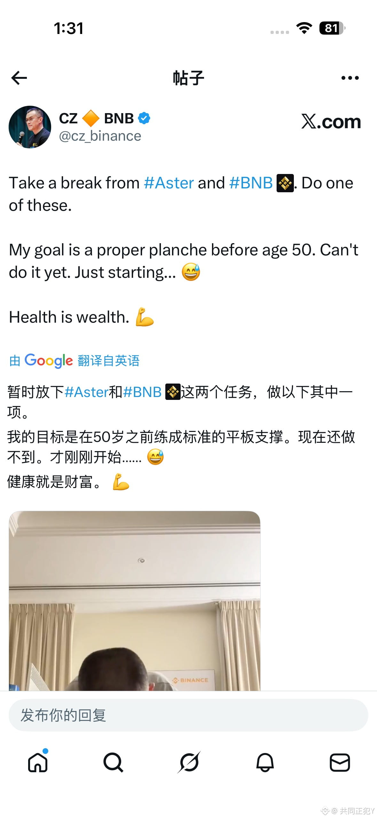Open the Search tab magnifier icon

coord(113,762)
